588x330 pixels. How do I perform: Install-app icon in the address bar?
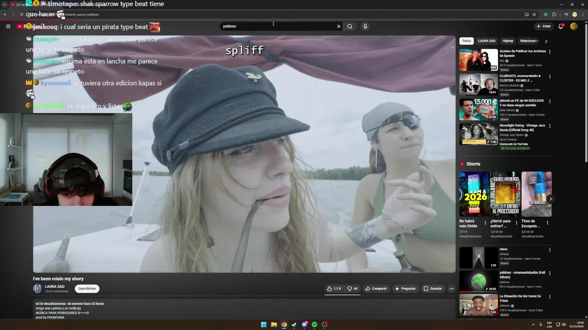point(526,14)
